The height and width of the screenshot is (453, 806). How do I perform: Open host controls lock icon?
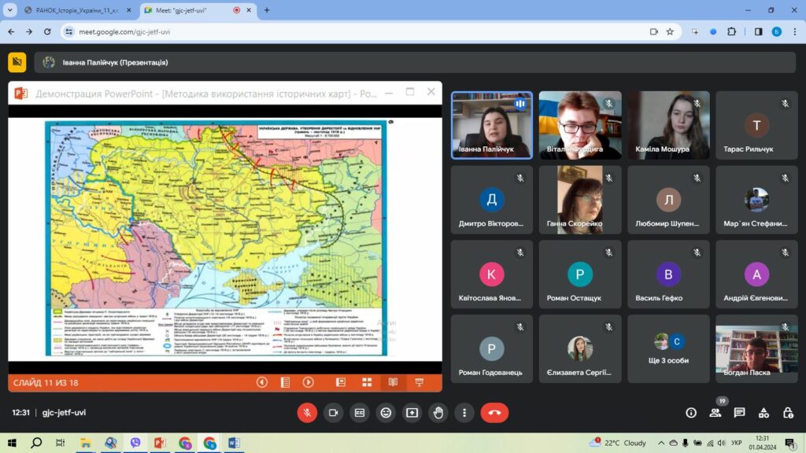tap(788, 412)
